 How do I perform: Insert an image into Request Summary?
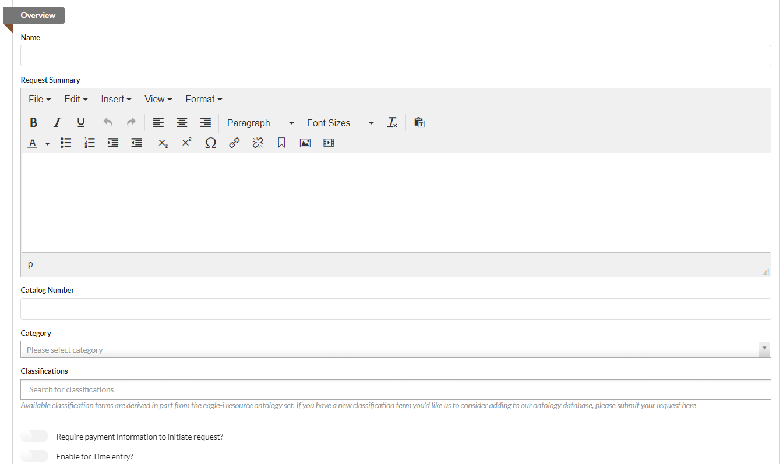305,143
